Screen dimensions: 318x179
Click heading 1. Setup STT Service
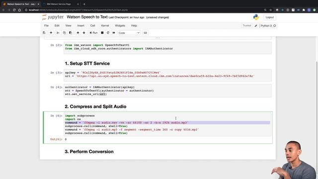87,64
